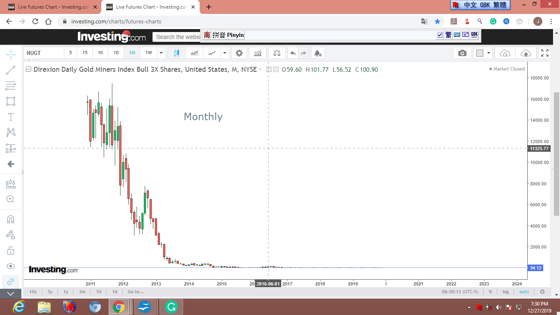
Task: Select the trend line drawing tool
Action: coord(11,70)
